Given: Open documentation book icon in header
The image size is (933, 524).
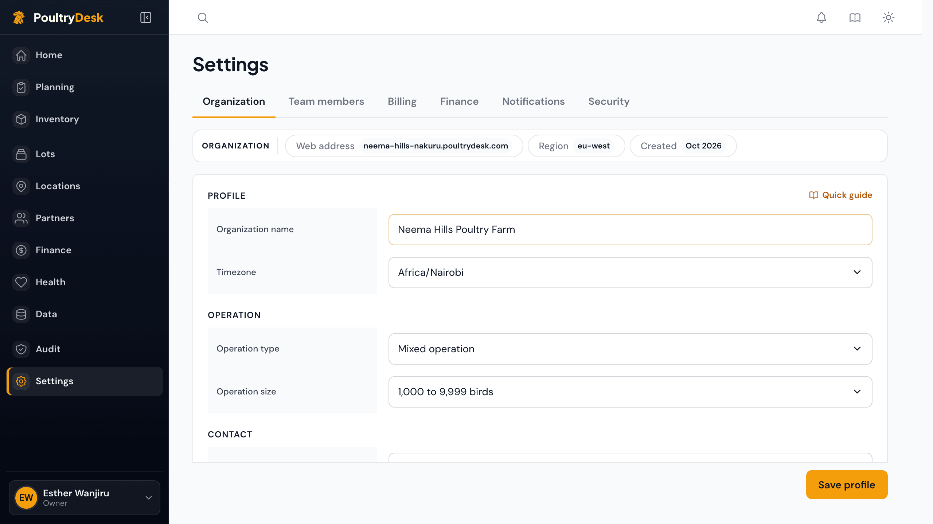Looking at the screenshot, I should (x=855, y=17).
